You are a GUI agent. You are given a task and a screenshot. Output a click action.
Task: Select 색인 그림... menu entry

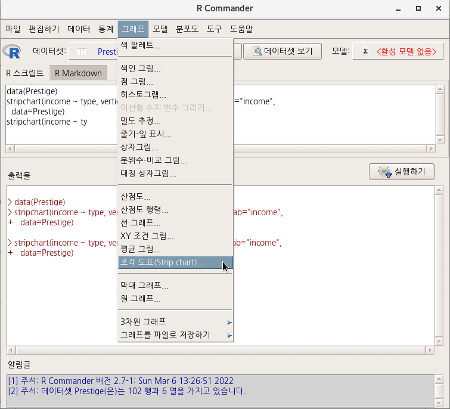(175, 69)
